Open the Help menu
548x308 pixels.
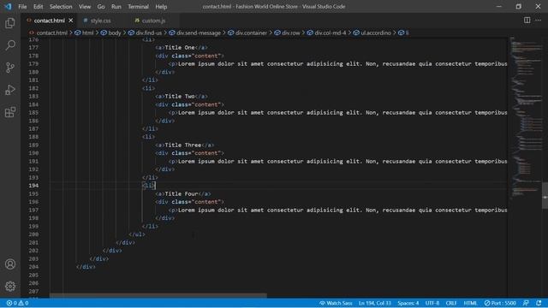(x=161, y=7)
